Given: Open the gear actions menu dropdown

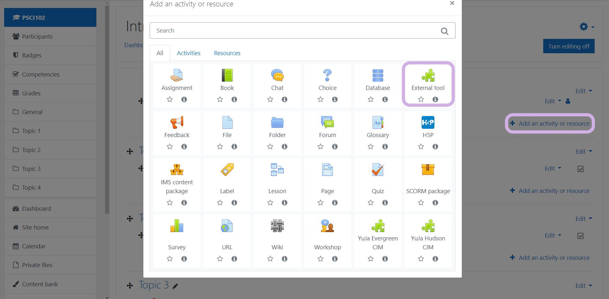Looking at the screenshot, I should [587, 27].
